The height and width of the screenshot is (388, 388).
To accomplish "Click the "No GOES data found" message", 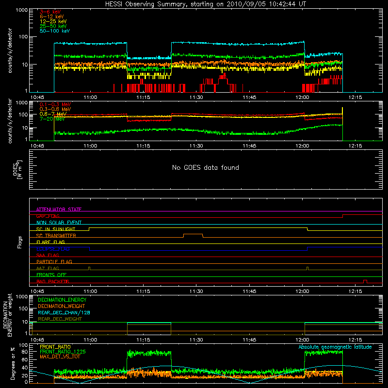I will (206, 167).
